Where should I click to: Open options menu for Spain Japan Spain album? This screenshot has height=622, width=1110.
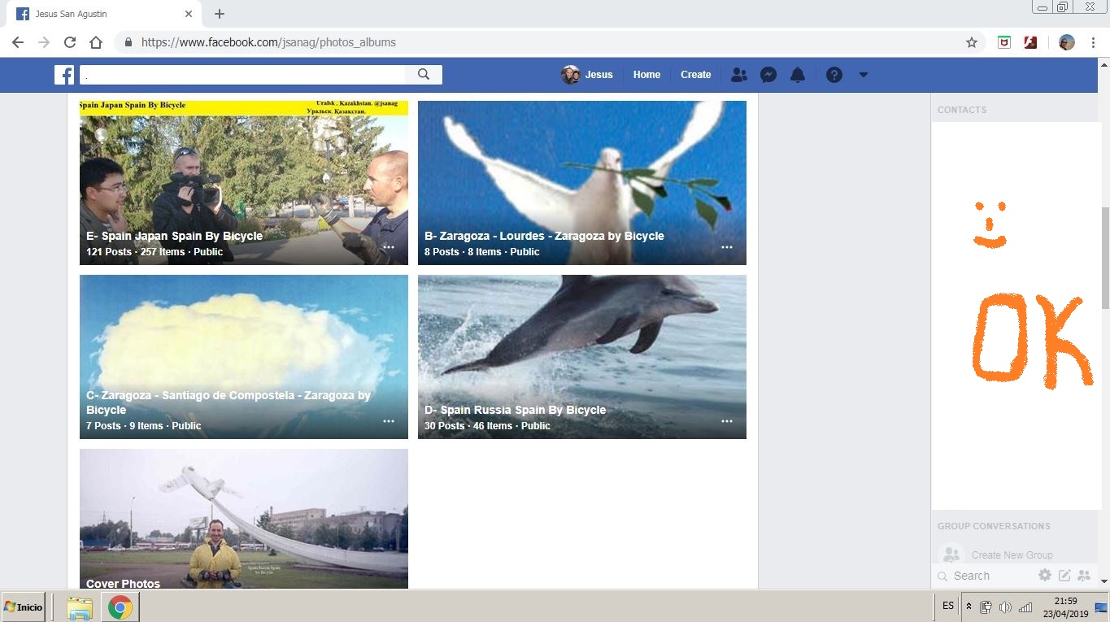tap(389, 247)
